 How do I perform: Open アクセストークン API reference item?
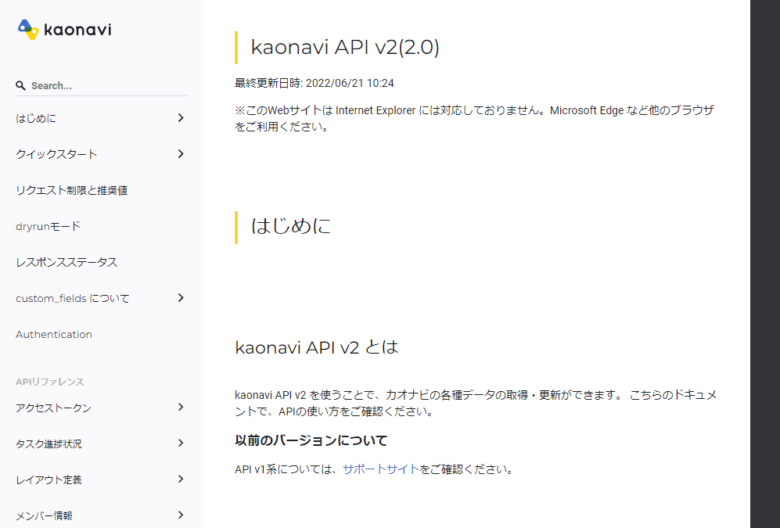53,408
